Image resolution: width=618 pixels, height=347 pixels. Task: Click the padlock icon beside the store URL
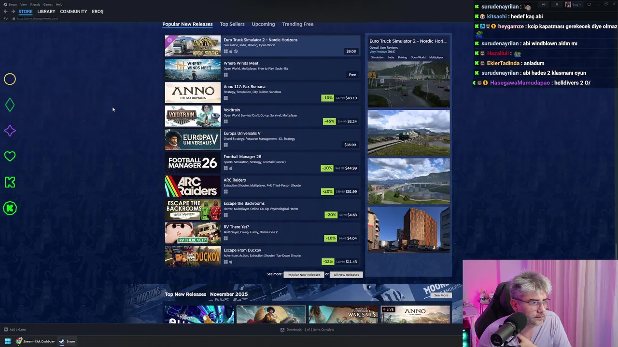coord(14,18)
